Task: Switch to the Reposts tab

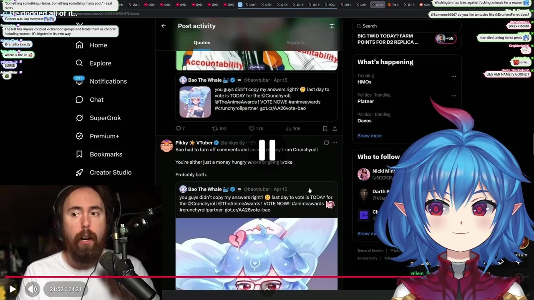Action: (295, 42)
